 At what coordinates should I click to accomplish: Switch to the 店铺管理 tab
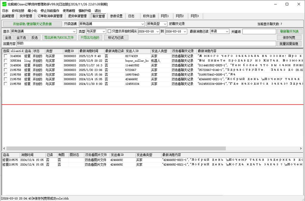tap(8, 16)
